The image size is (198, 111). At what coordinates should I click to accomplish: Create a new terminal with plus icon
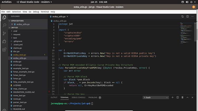[x=173, y=97]
